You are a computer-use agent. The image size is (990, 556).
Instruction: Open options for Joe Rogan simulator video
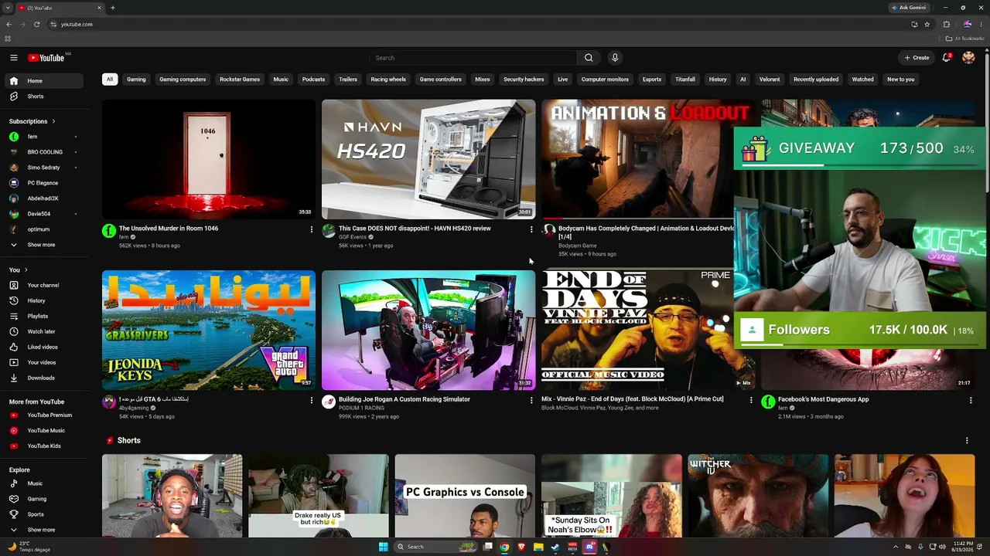point(531,400)
